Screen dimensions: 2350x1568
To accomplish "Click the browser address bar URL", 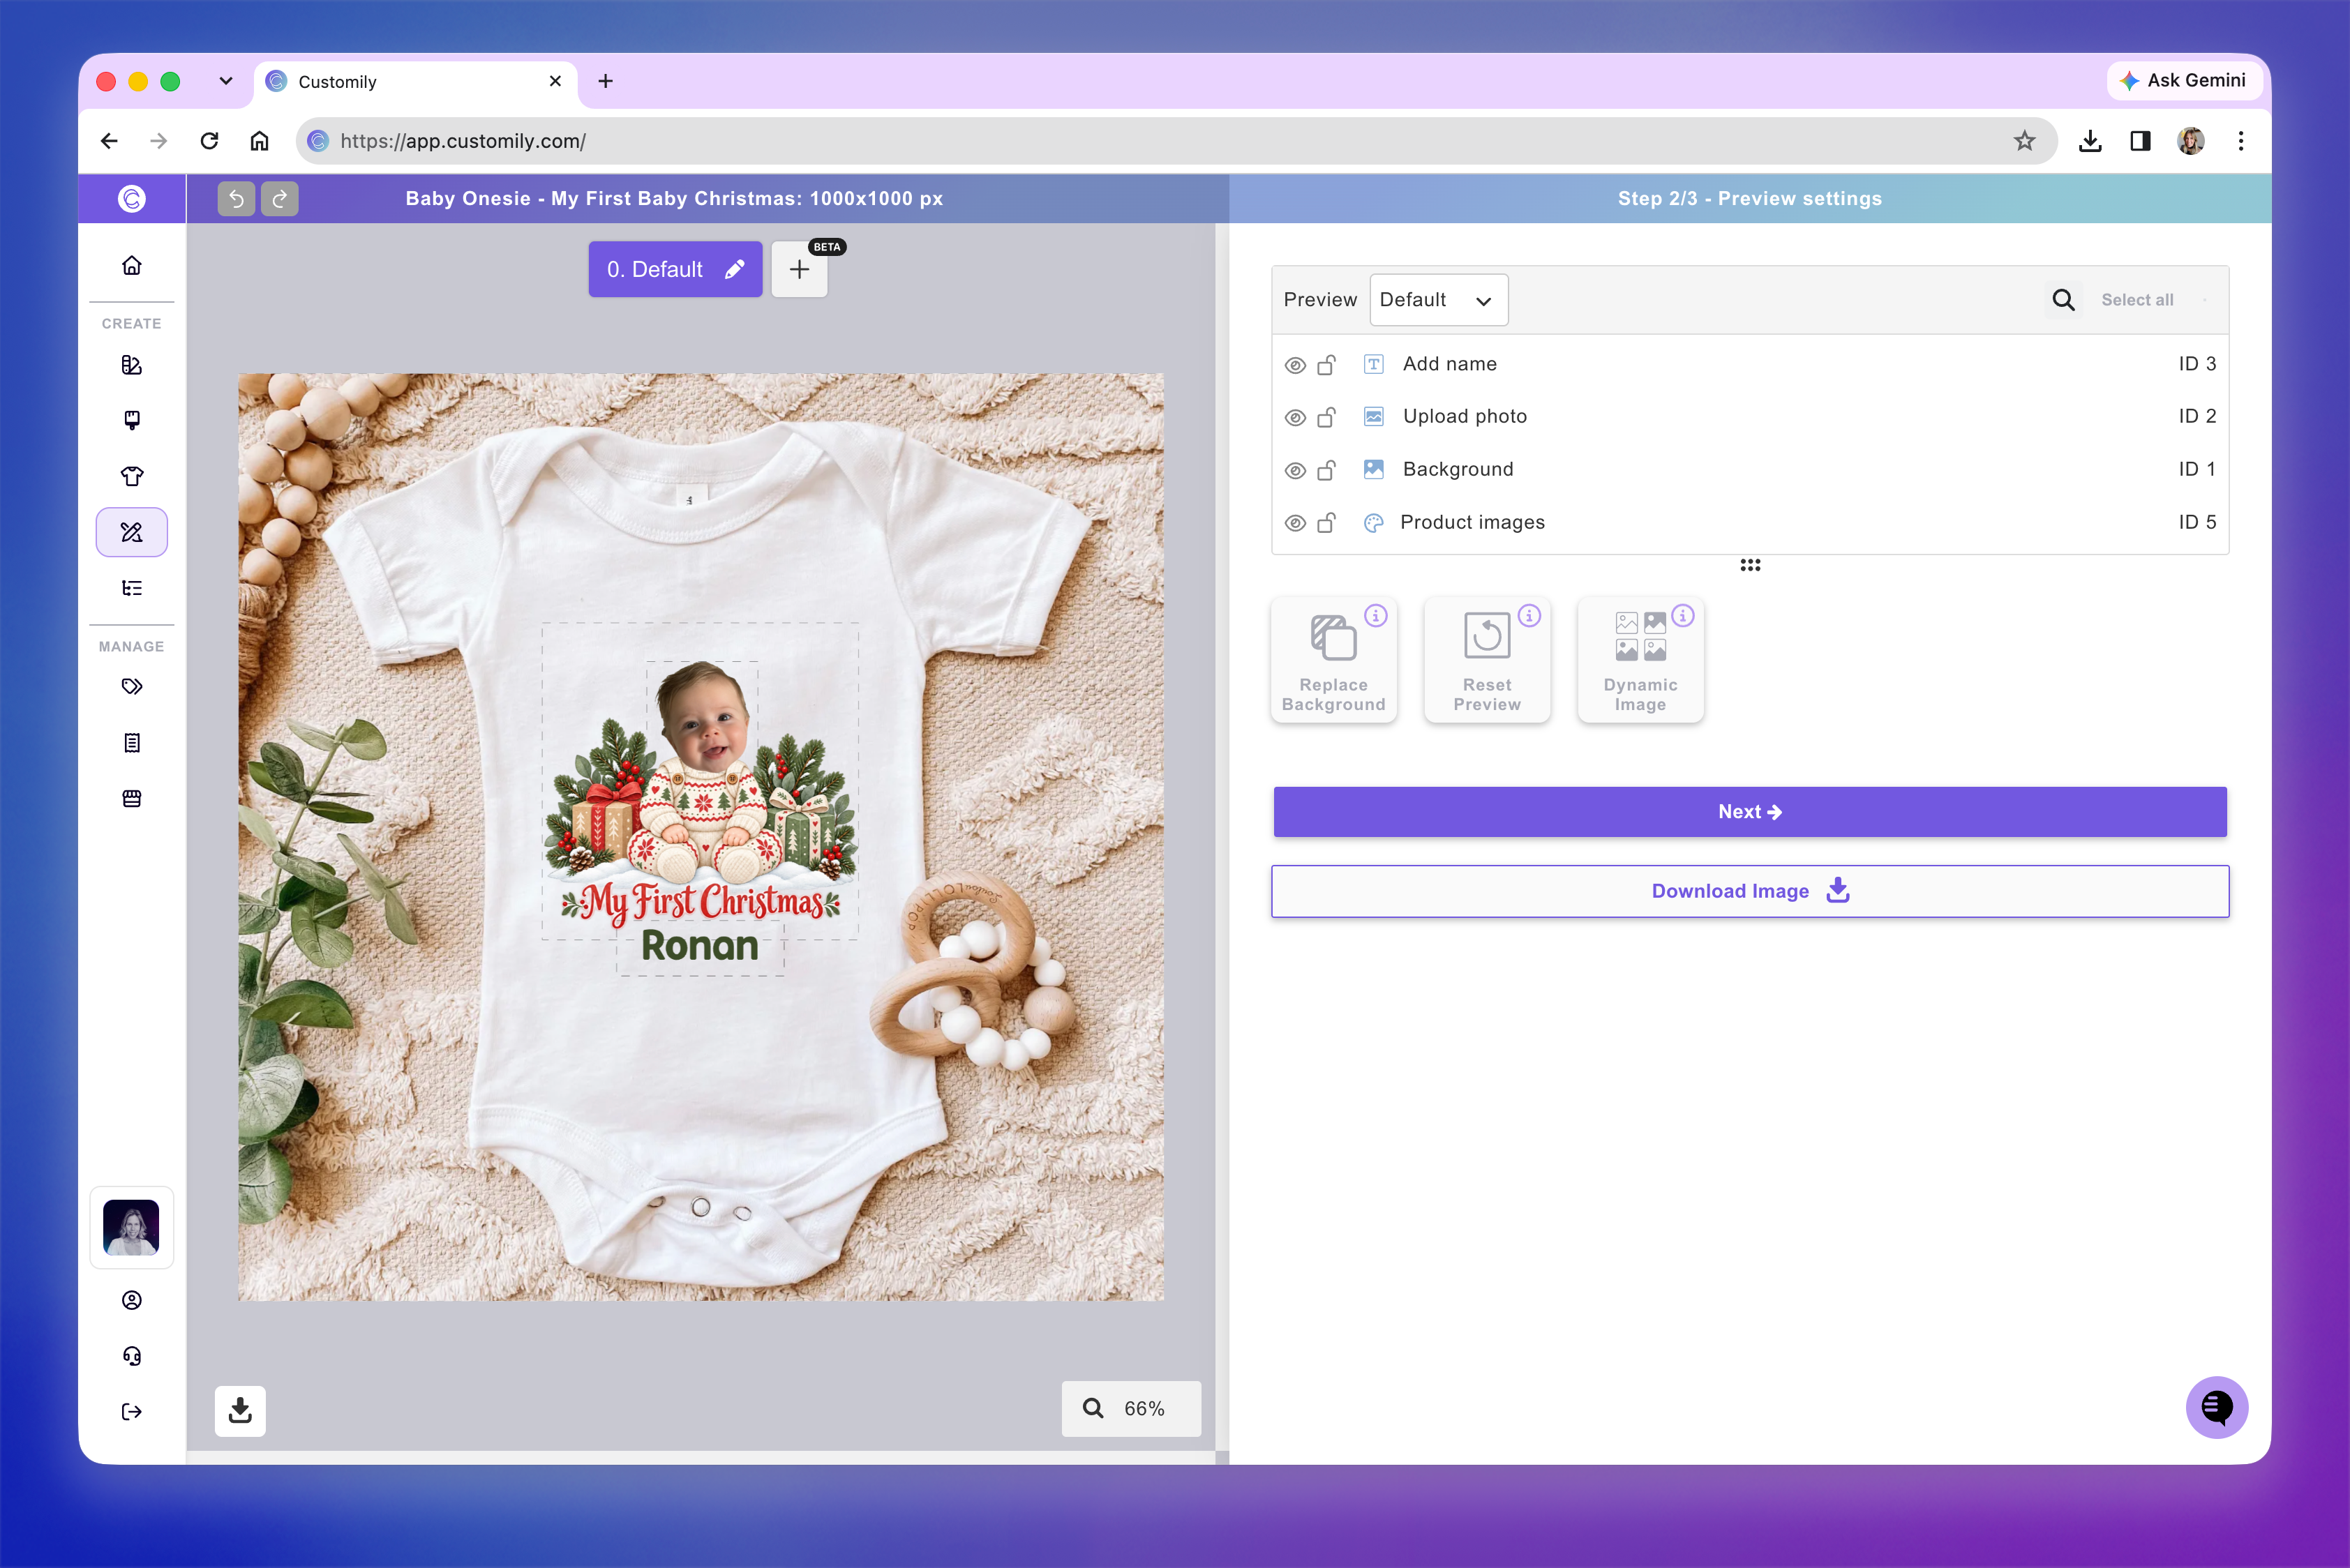I will (x=1176, y=141).
